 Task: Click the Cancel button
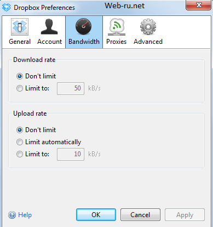tap(140, 215)
